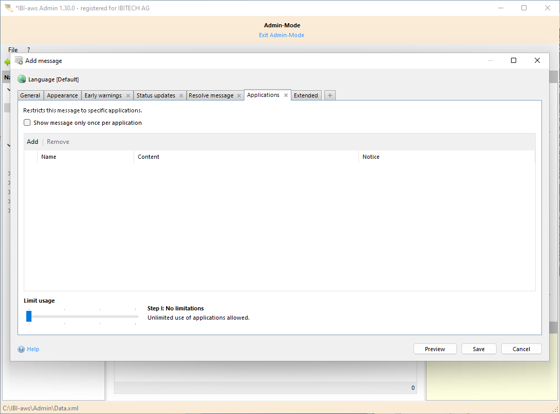
Task: Enable Show message only once per application
Action: click(x=27, y=123)
